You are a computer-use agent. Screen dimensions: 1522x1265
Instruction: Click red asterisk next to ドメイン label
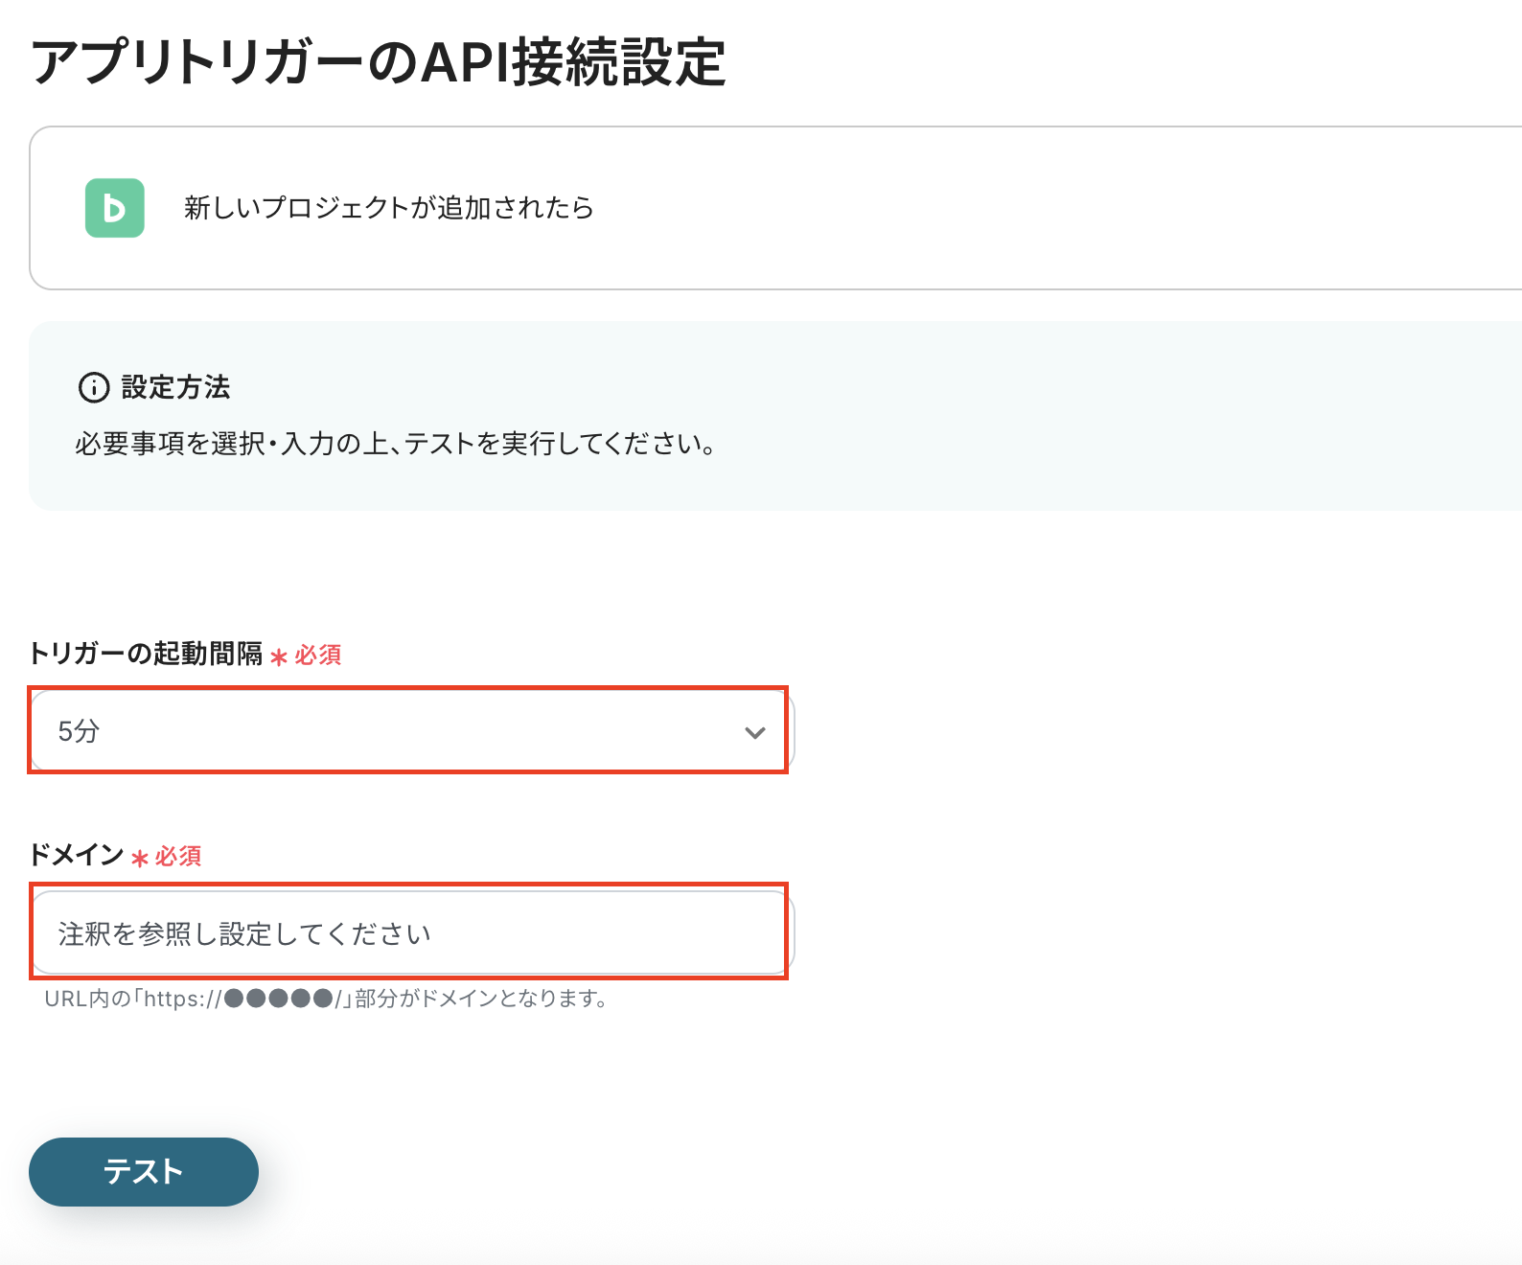[x=140, y=859]
